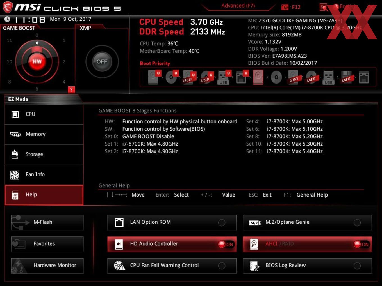Click the MotherBoard Temp 40°C reading
This screenshot has width=382, height=286.
tap(170, 51)
